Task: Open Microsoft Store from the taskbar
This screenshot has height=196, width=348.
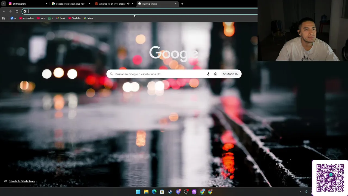Action: click(x=162, y=192)
